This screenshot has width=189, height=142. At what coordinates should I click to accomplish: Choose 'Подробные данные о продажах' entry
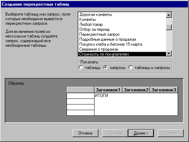[122, 39]
